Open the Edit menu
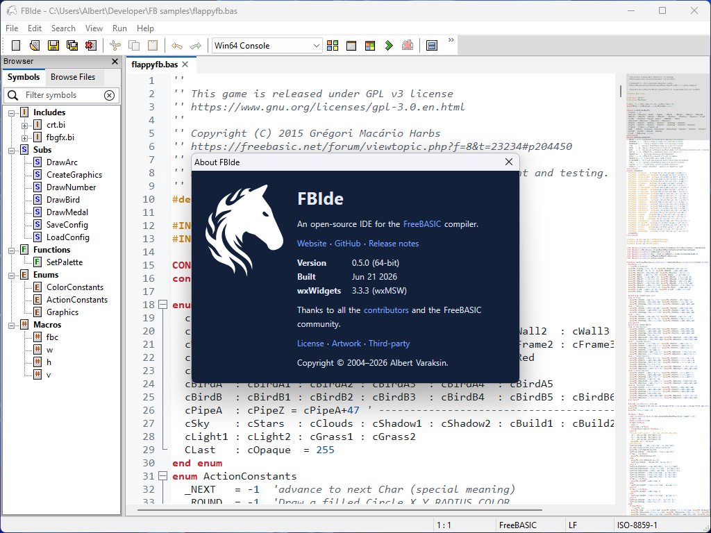Image resolution: width=711 pixels, height=533 pixels. coord(35,28)
